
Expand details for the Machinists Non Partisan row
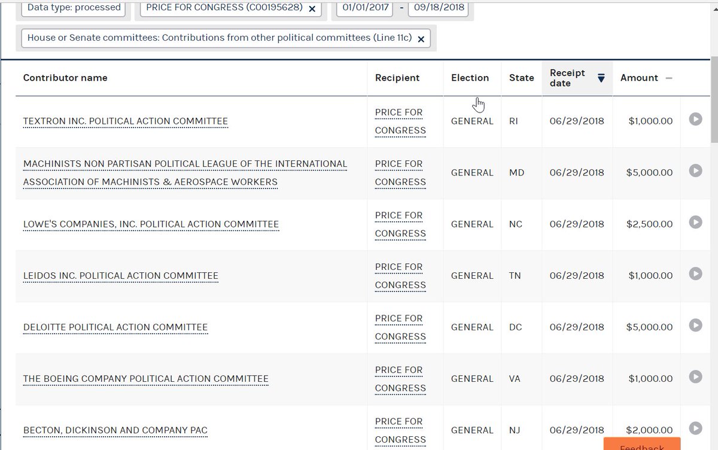point(695,171)
